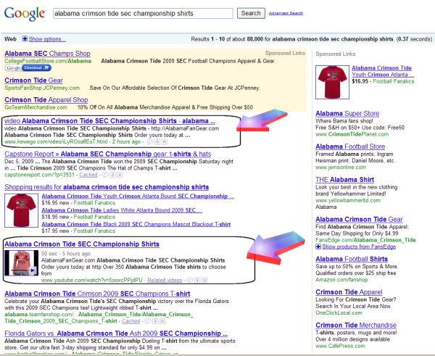Click the CollegeFootballStore.com/Alabama URL
Screen dimensions: 435x356
click(x=48, y=61)
